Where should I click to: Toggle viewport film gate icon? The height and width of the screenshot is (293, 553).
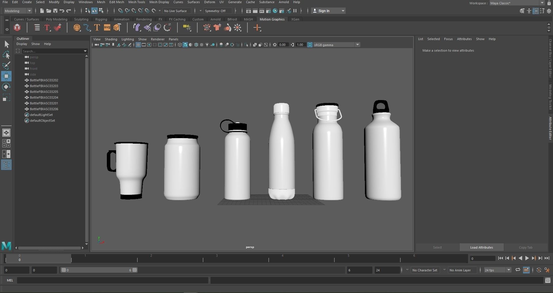144,45
